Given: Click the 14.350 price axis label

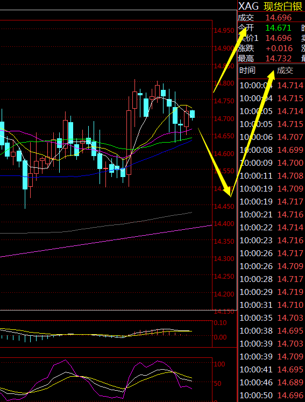Looking at the screenshot, I should tap(224, 241).
